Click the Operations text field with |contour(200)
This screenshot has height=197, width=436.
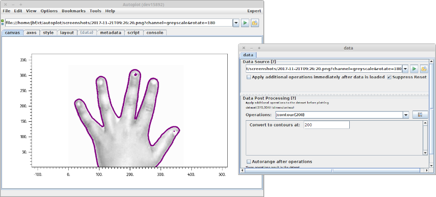click(x=339, y=115)
